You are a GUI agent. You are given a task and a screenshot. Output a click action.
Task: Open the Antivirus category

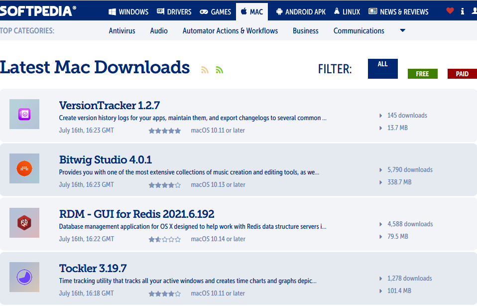coord(122,31)
